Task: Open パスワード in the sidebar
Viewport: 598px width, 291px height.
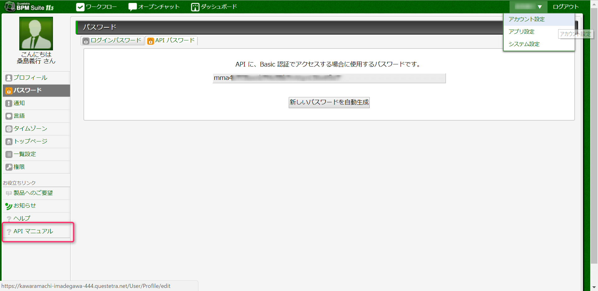Action: pyautogui.click(x=36, y=90)
